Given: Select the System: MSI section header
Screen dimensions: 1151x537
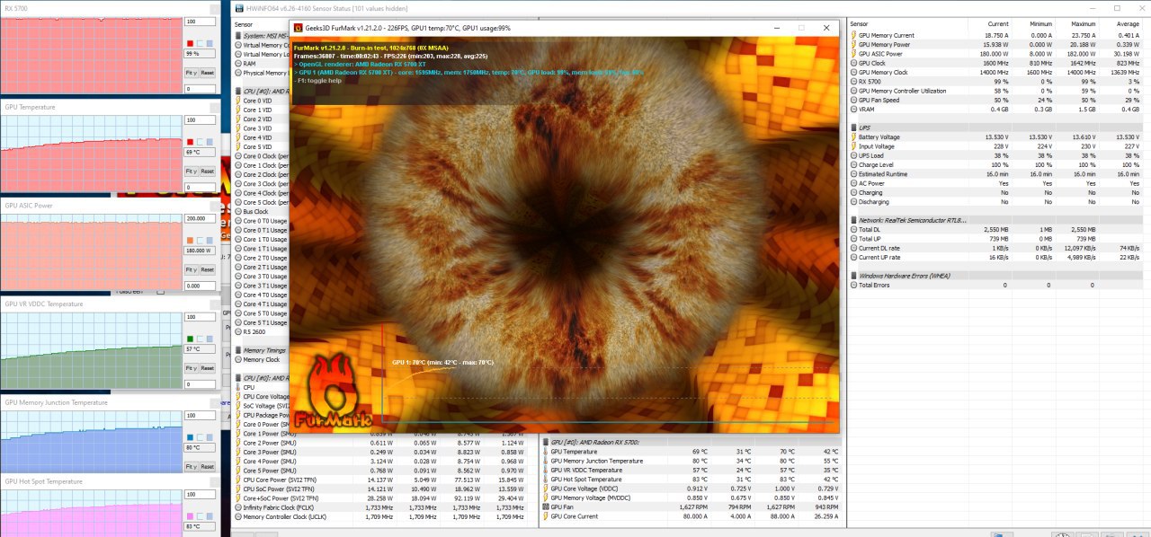Looking at the screenshot, I should click(x=263, y=35).
